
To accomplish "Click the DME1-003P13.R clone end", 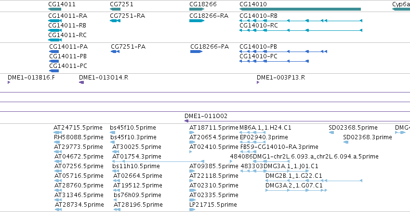I will [281, 78].
